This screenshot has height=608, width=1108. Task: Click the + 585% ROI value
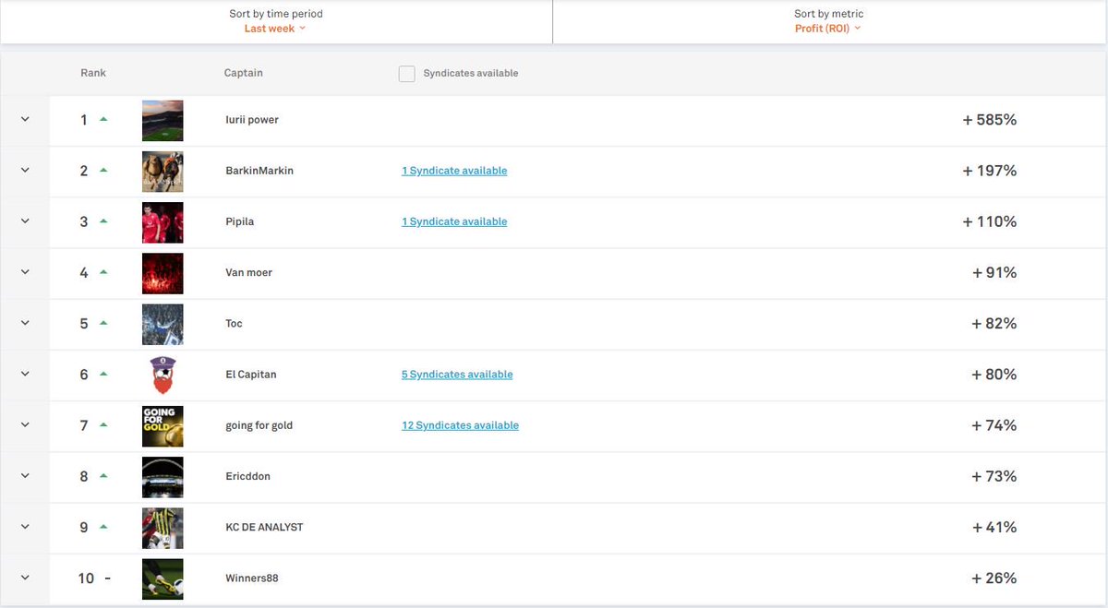(x=989, y=120)
